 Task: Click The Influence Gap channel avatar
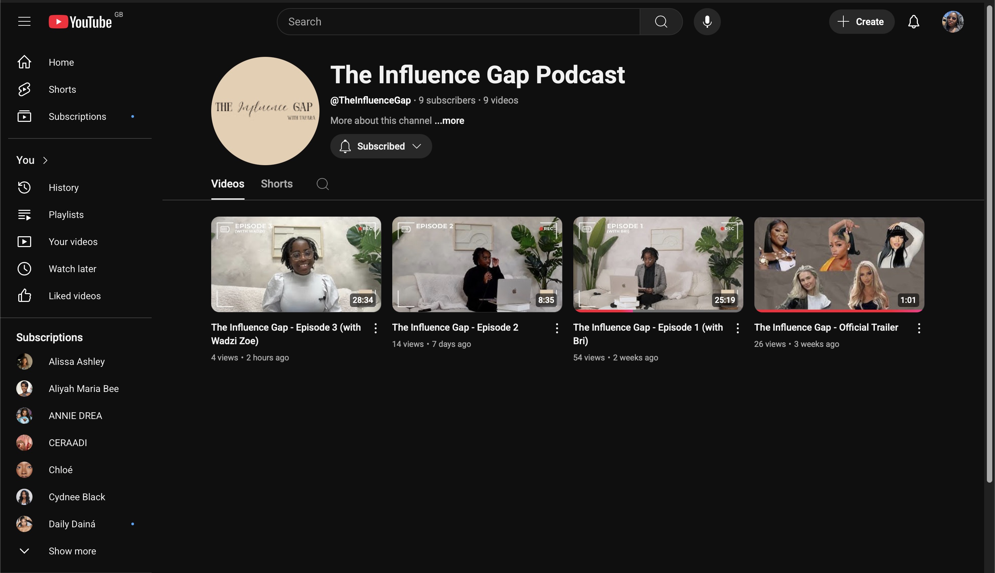265,111
